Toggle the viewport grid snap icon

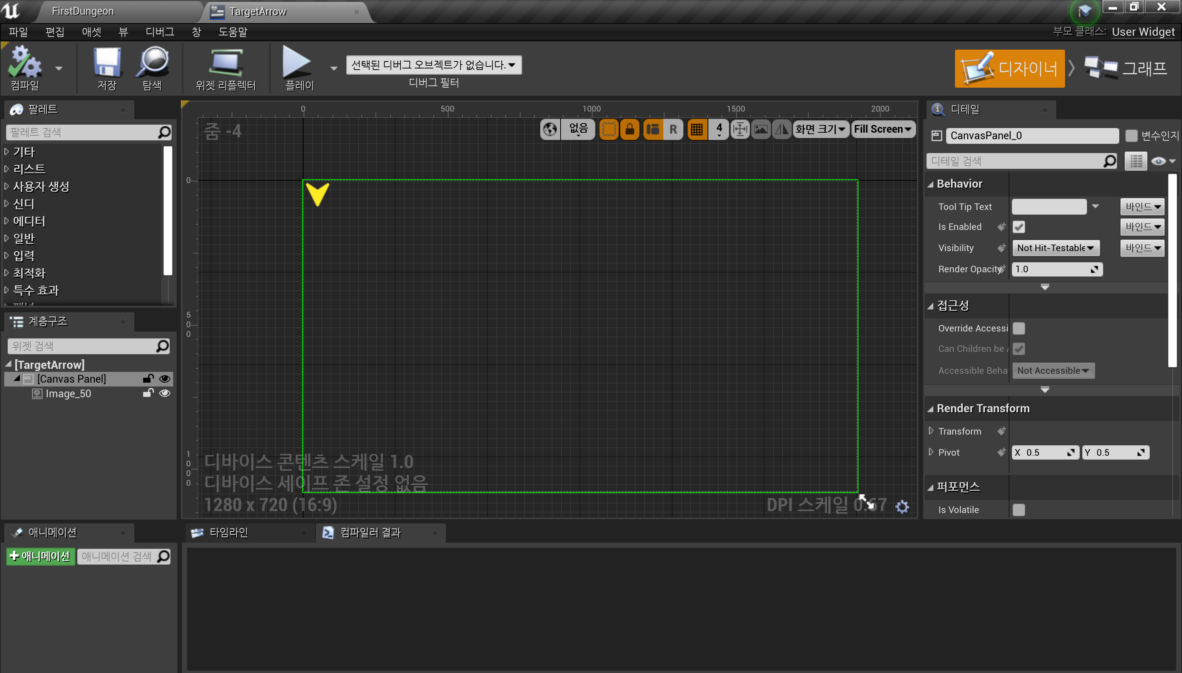[696, 129]
